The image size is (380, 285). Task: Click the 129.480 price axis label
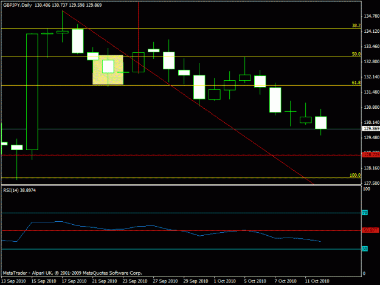[371, 137]
